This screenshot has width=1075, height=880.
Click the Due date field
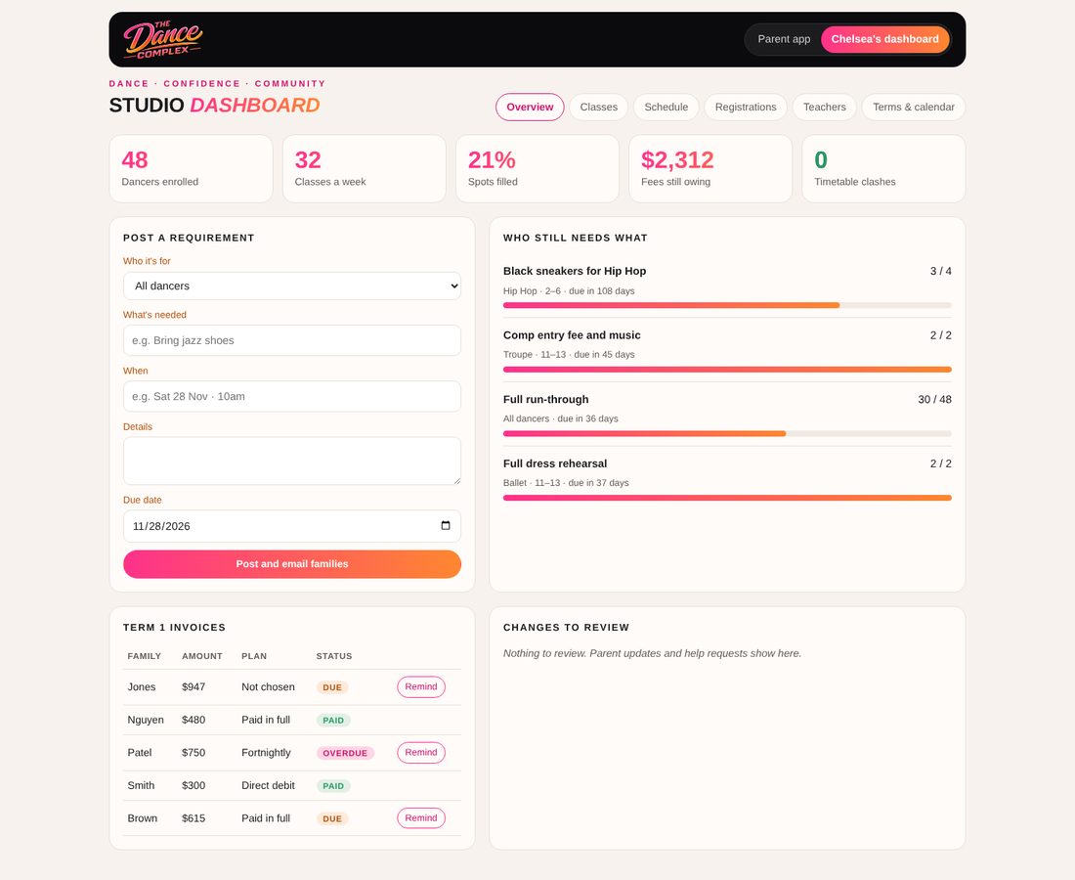coord(292,526)
